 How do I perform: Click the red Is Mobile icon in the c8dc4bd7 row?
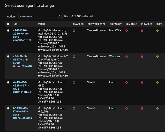[126, 57]
